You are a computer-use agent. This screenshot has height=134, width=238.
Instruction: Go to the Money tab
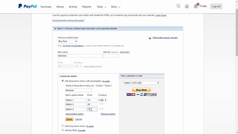[60, 7]
